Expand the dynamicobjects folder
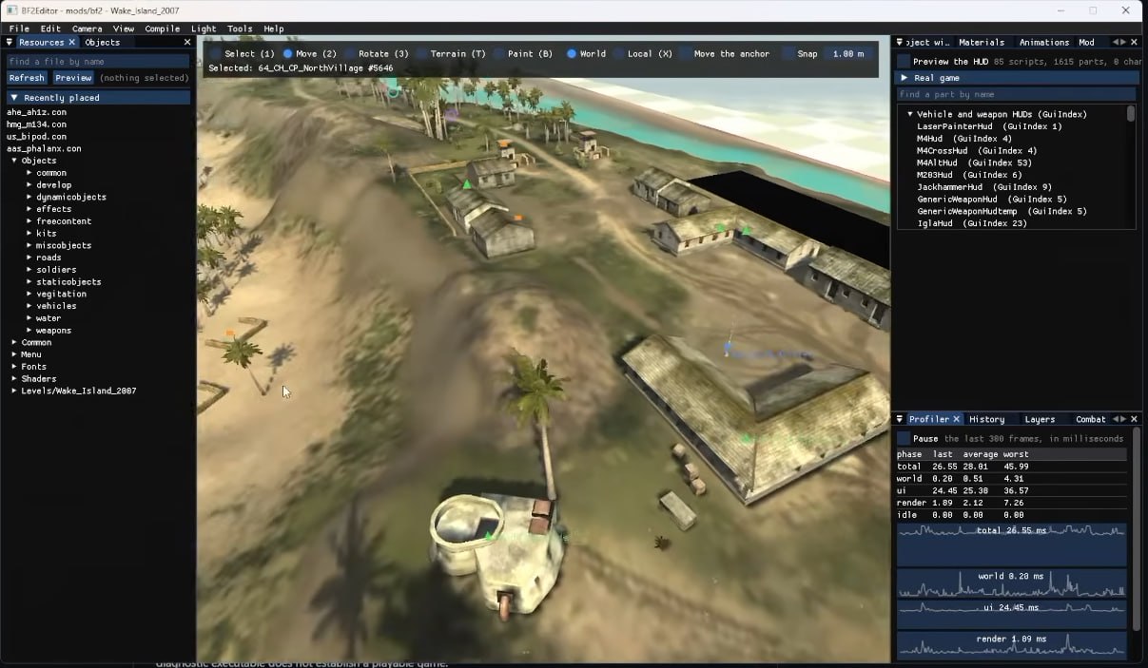Viewport: 1148px width, 668px height. [29, 197]
